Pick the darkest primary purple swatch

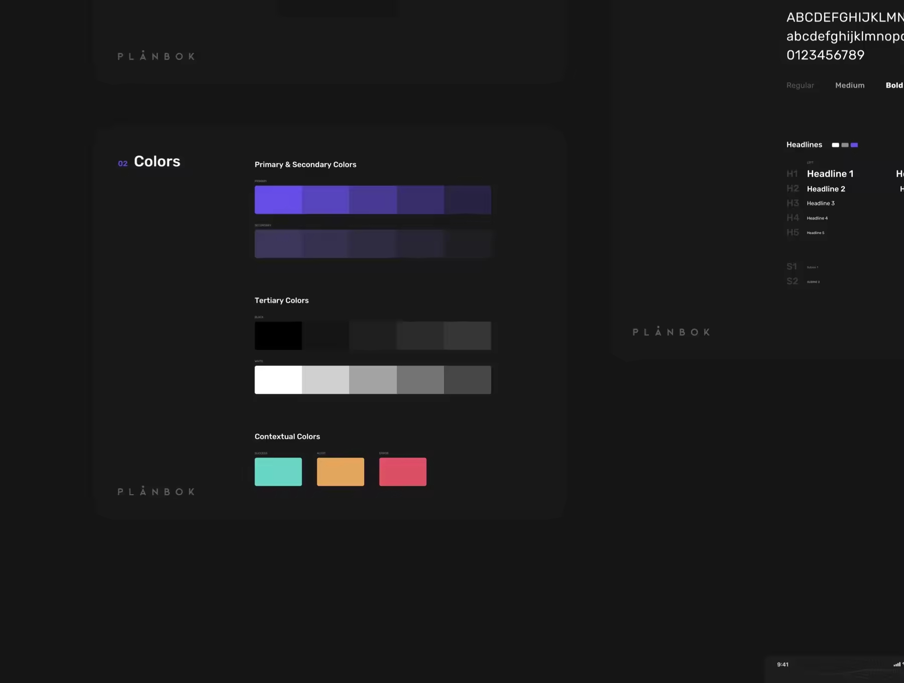468,200
